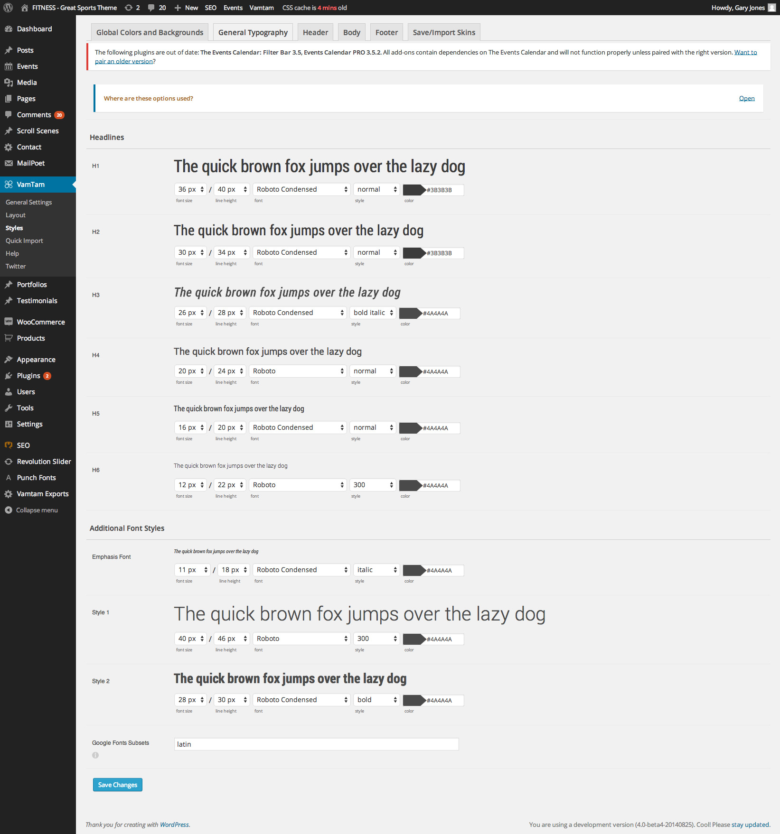Open the H6 font size dropdown
Screen dimensions: 780x834
[x=190, y=485]
